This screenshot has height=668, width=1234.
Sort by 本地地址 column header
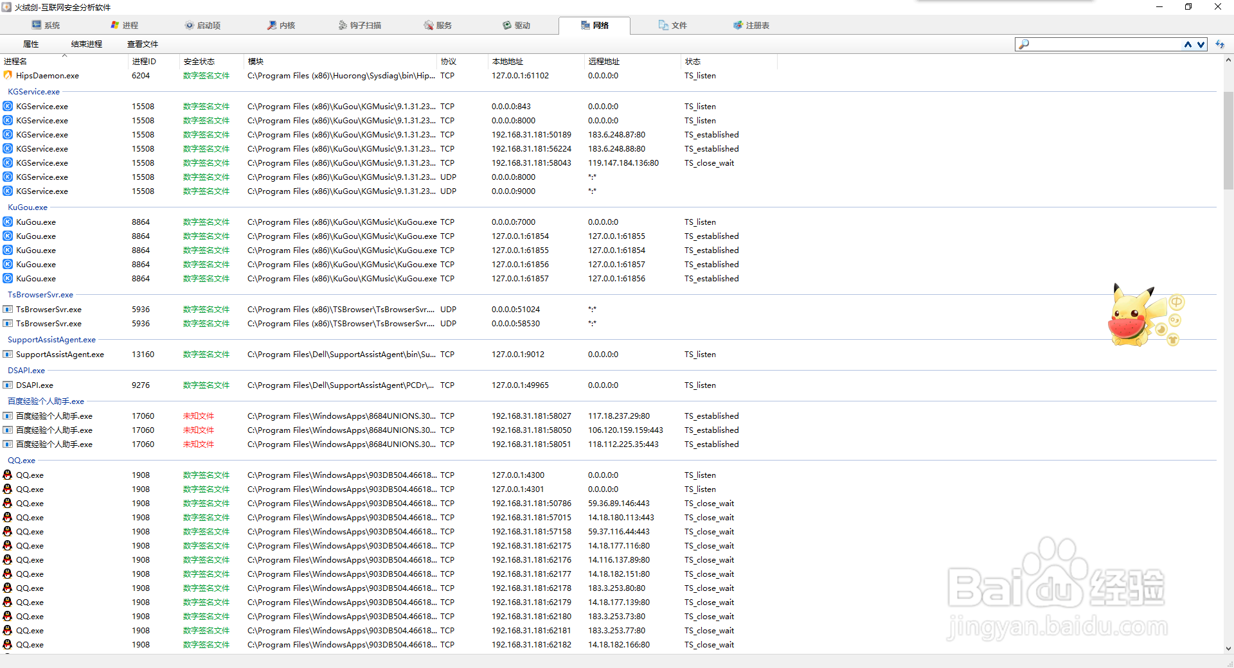click(x=537, y=62)
